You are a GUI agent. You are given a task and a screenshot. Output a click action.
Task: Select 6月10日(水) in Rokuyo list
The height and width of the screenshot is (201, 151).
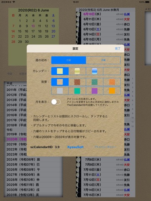106,14
